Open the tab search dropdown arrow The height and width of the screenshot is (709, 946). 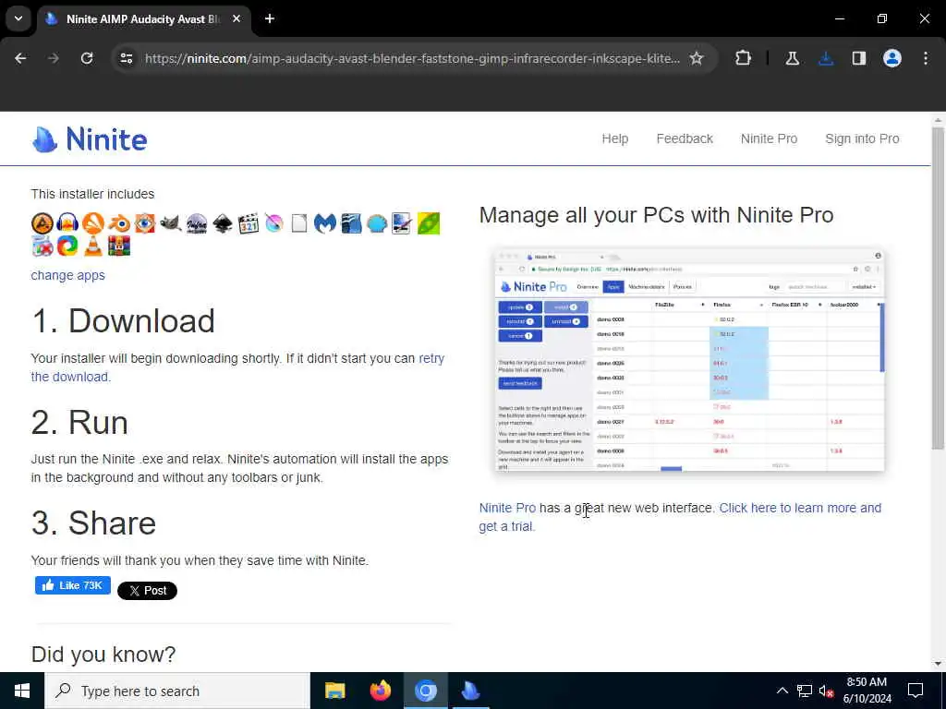point(18,18)
